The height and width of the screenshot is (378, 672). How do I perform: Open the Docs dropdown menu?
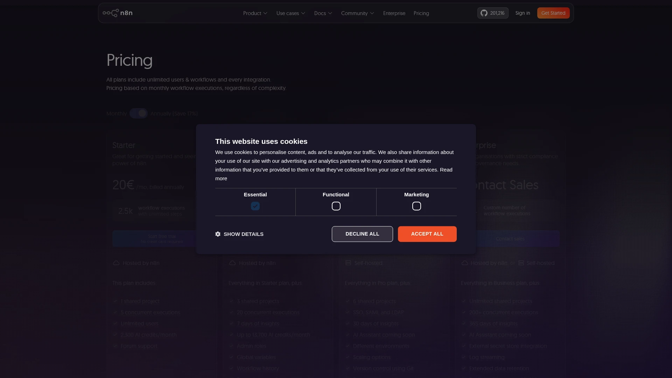pyautogui.click(x=323, y=13)
